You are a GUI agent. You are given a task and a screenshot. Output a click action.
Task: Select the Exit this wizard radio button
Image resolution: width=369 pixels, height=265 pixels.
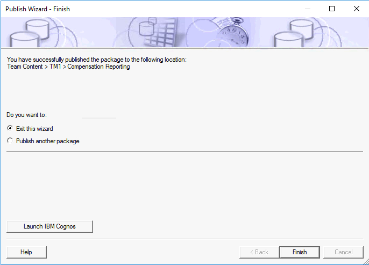click(10, 128)
